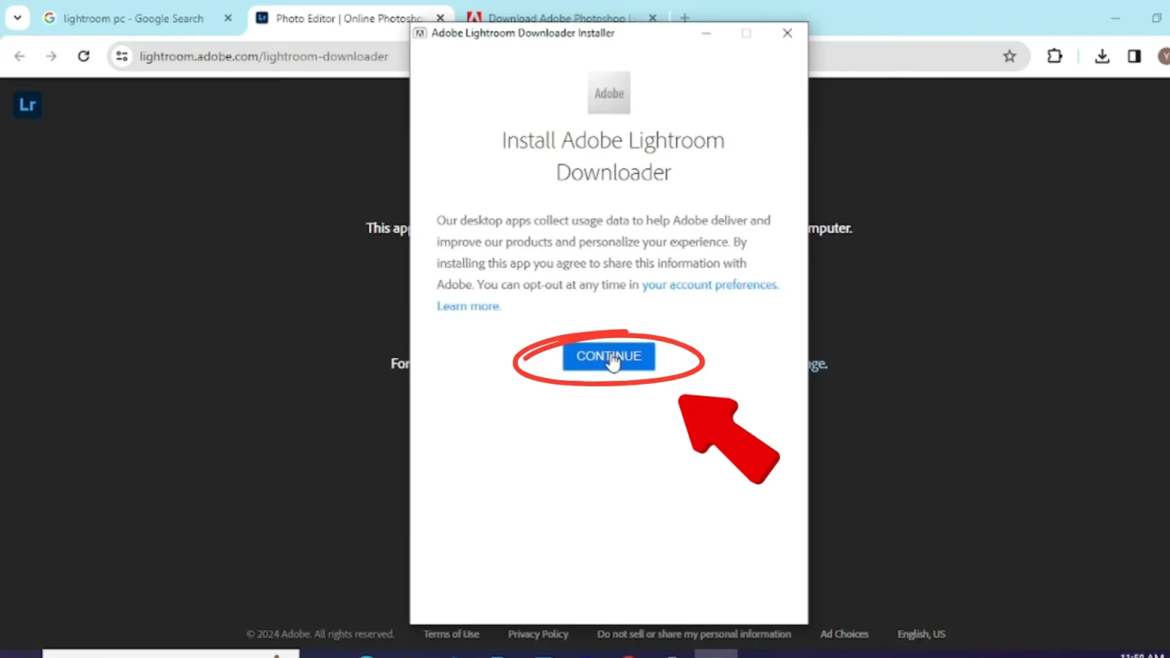Open the Privacy Policy footer link
The image size is (1170, 658).
click(x=538, y=634)
